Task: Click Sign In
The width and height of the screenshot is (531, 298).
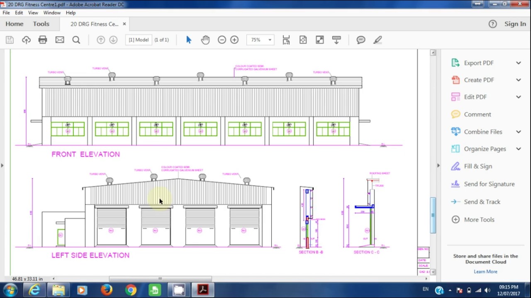Action: [515, 24]
